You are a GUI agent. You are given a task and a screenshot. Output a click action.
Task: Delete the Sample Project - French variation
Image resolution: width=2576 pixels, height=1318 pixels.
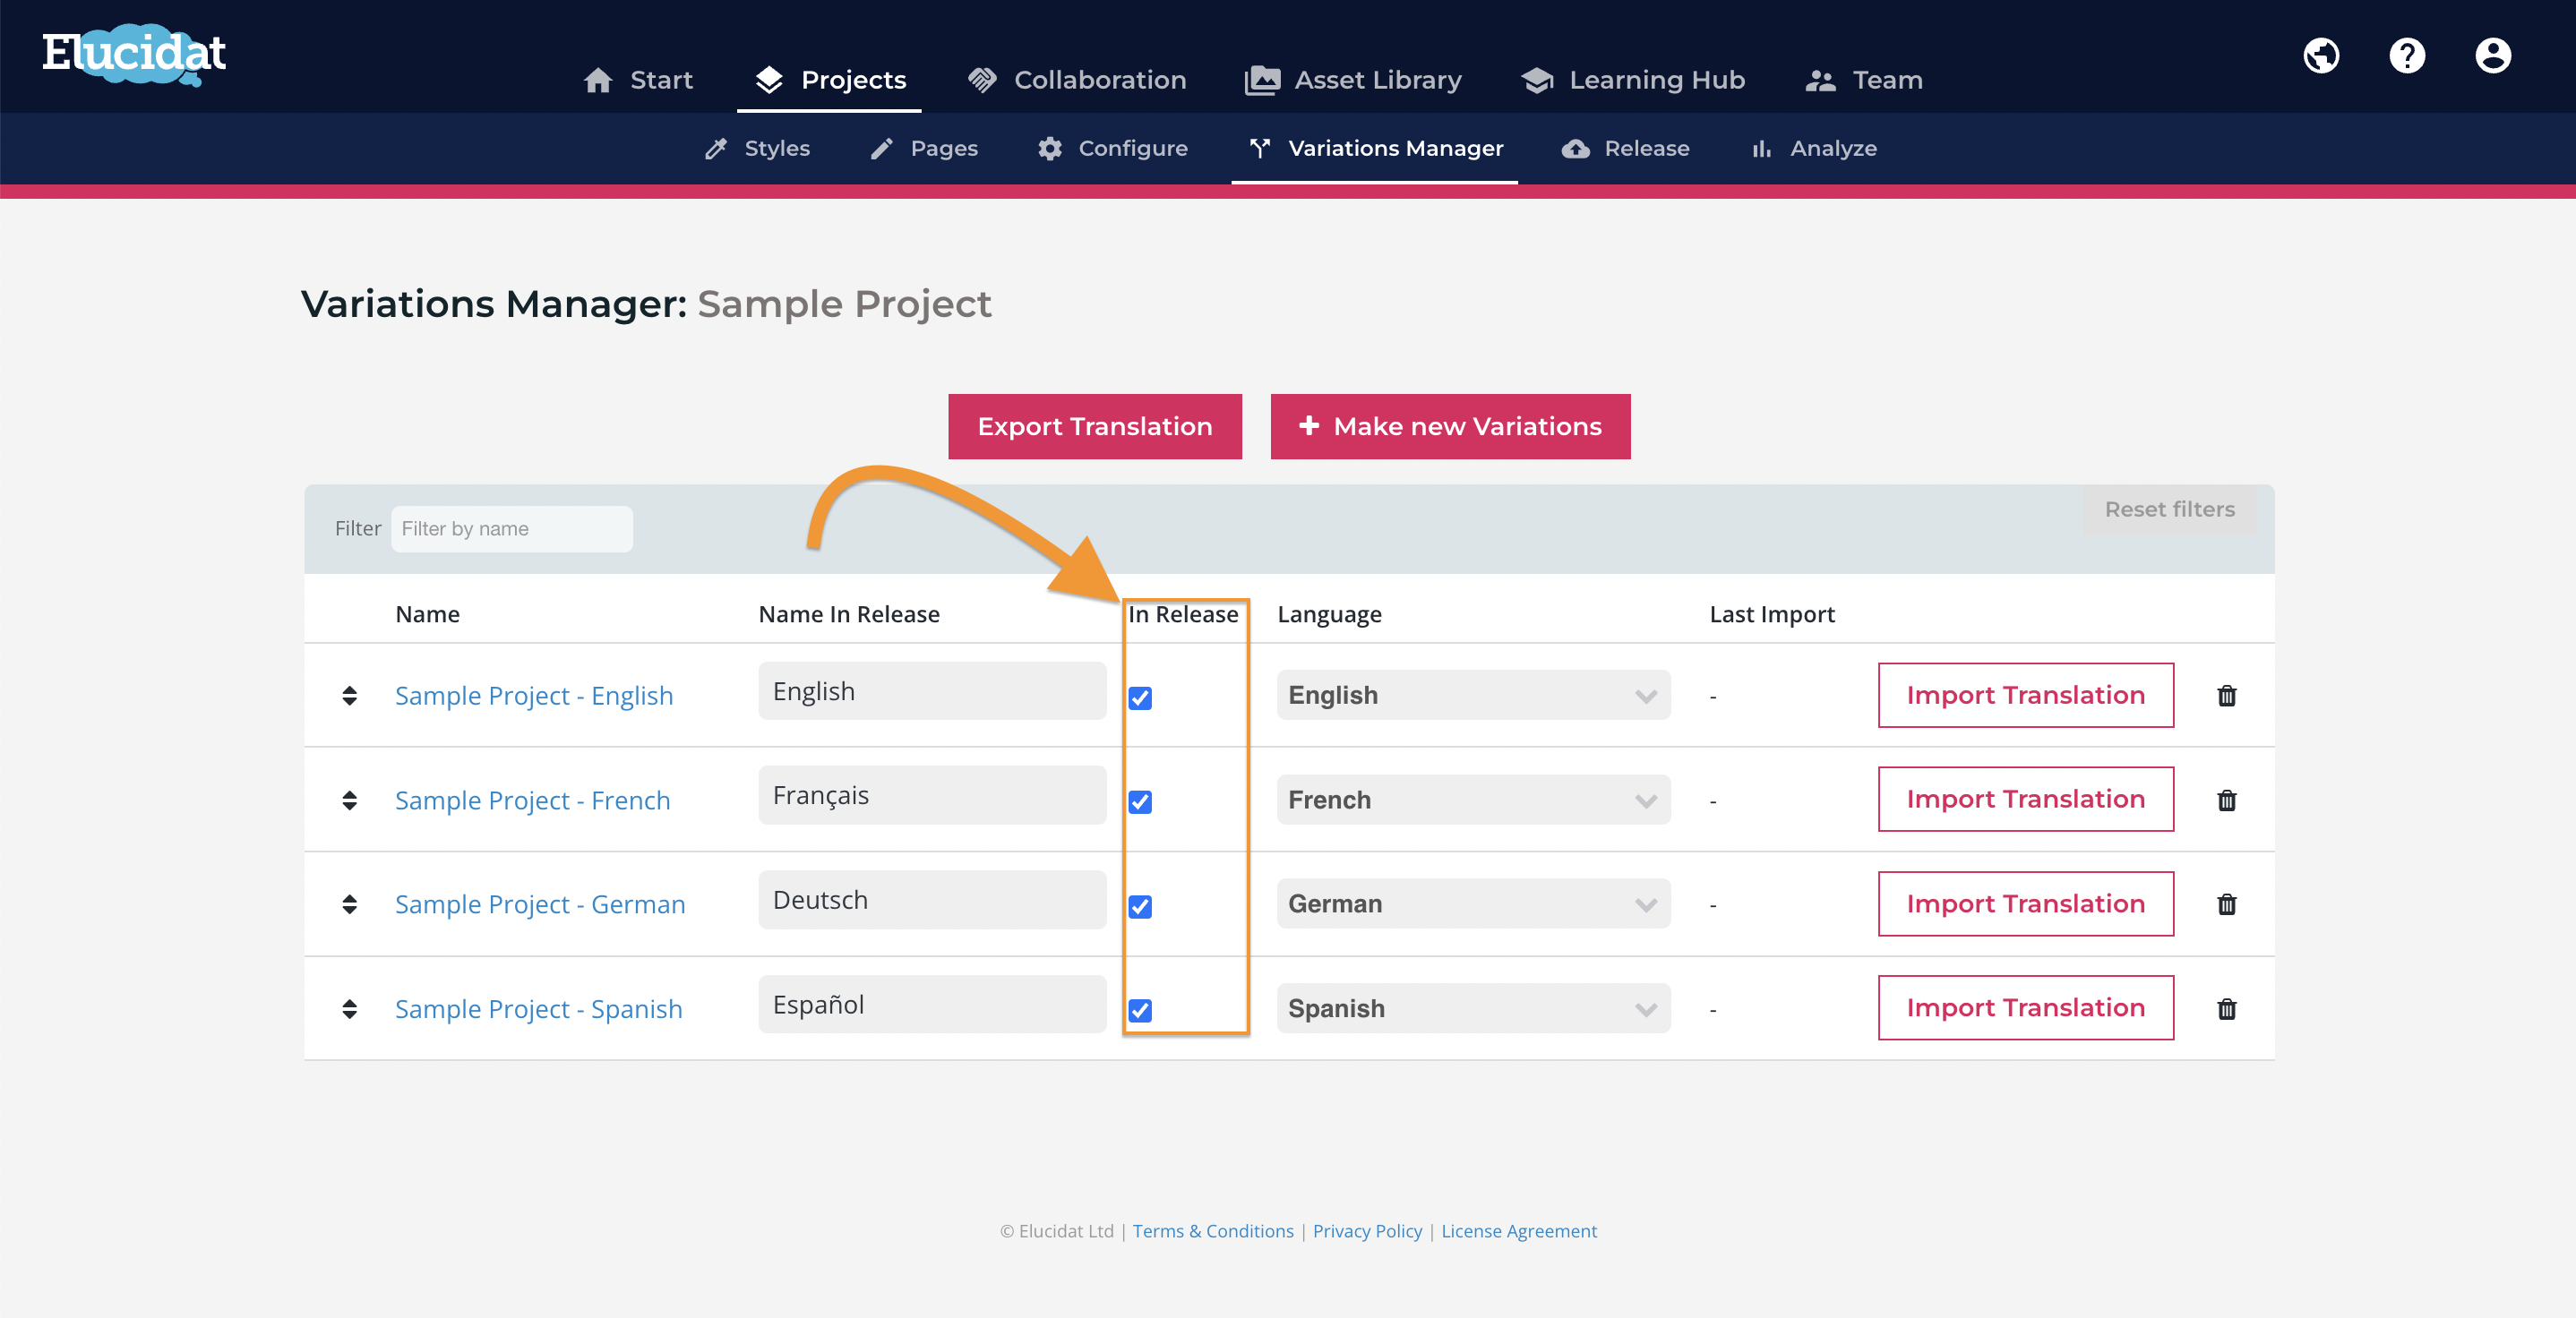[x=2226, y=800]
